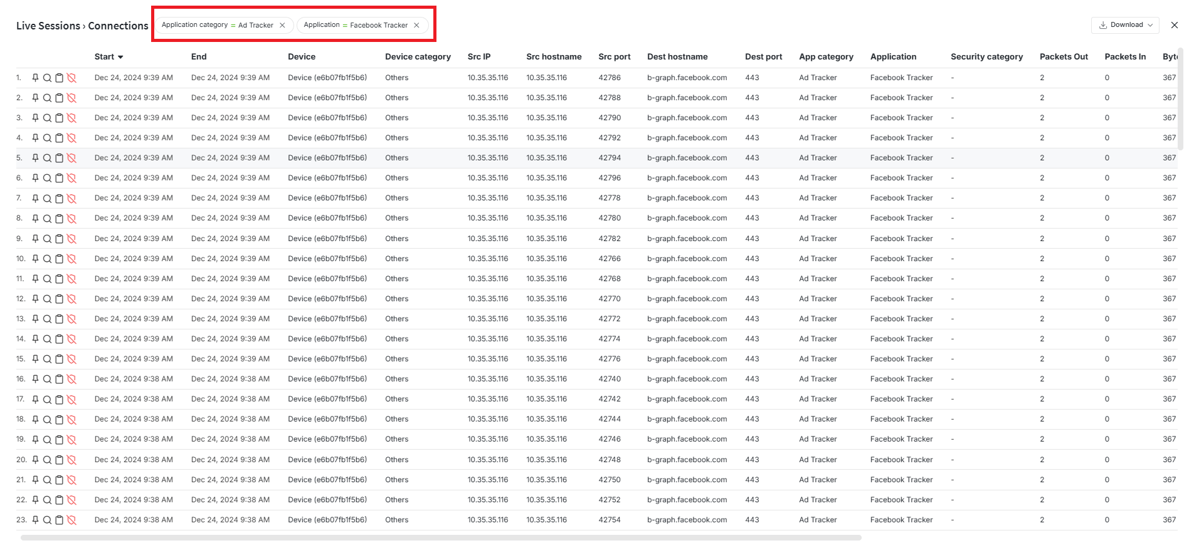Click the magnifier icon in row 1
The image size is (1194, 548).
pos(47,78)
